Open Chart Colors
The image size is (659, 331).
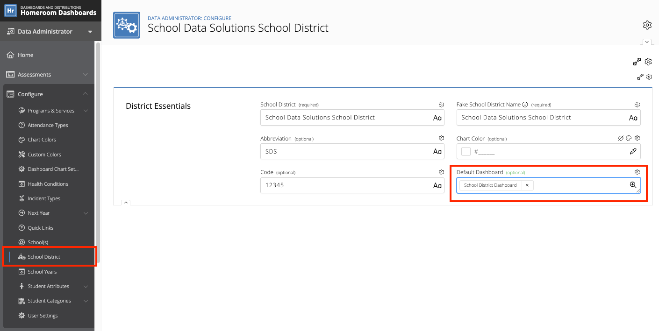pos(42,140)
